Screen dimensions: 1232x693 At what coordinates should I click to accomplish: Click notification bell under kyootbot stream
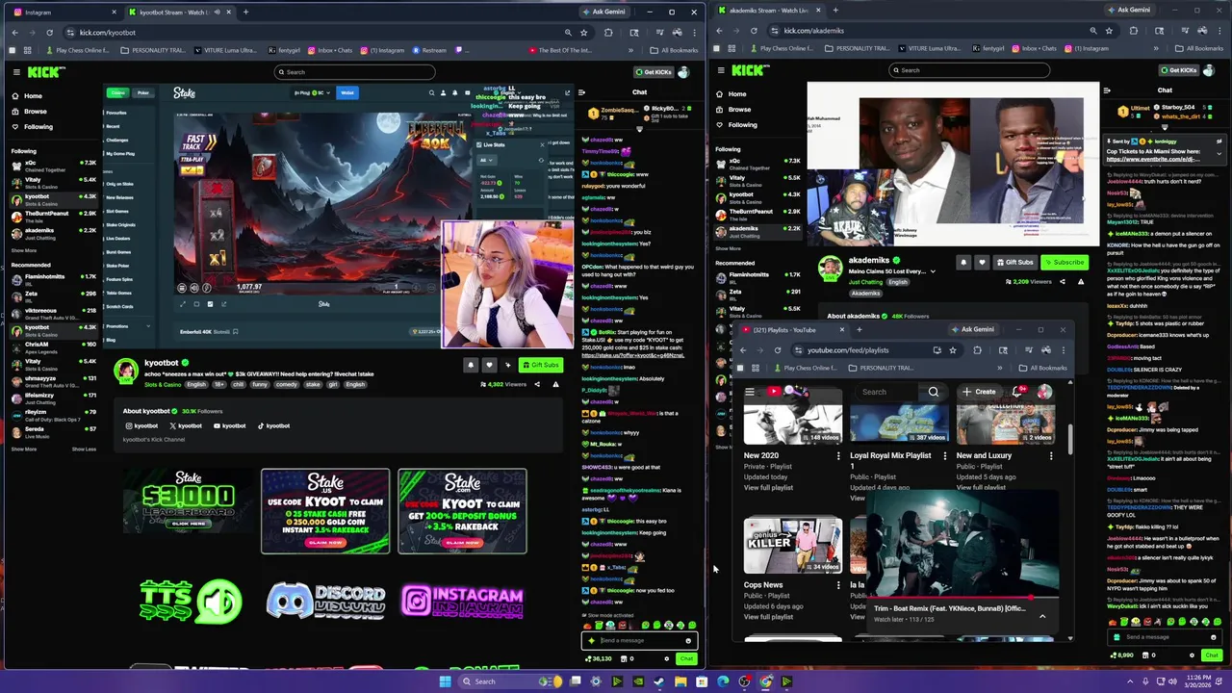[x=471, y=365]
